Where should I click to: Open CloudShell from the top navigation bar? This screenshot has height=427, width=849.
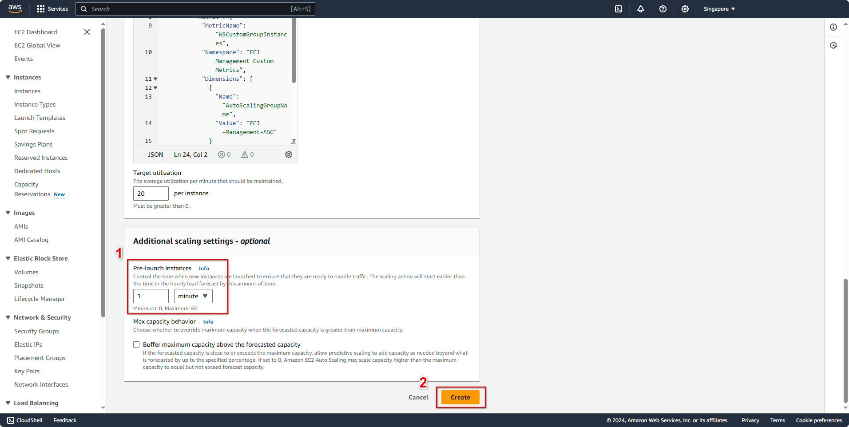click(x=619, y=9)
